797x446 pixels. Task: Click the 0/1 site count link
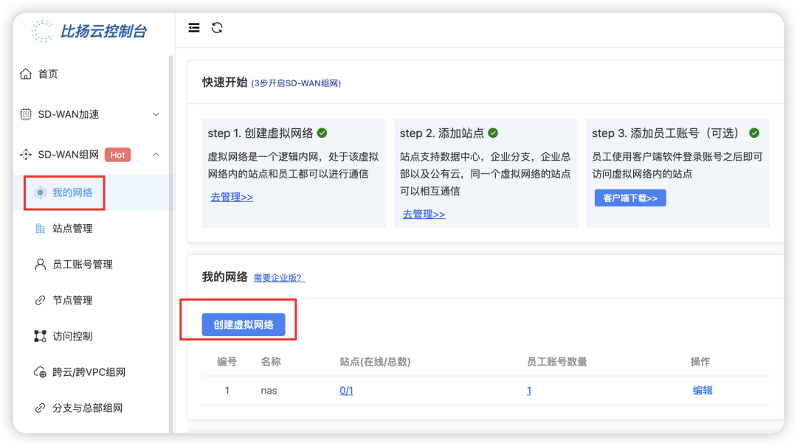[x=346, y=390]
